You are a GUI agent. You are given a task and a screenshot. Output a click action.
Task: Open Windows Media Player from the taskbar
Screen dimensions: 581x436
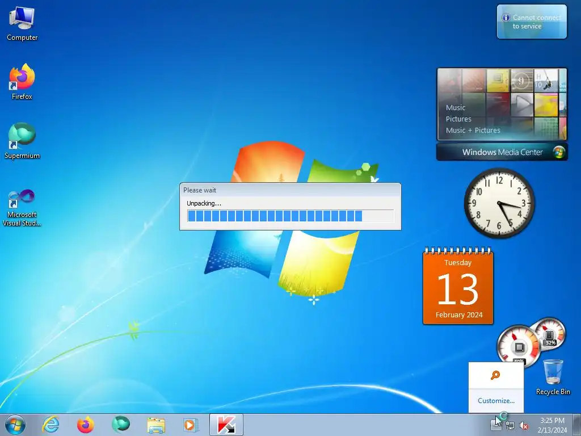pos(191,425)
